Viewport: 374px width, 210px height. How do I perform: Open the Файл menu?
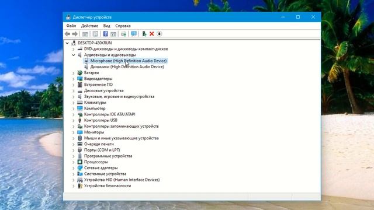point(71,26)
